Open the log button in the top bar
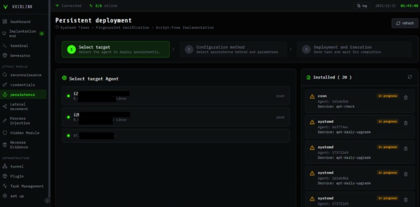The image size is (420, 207). [x=362, y=6]
